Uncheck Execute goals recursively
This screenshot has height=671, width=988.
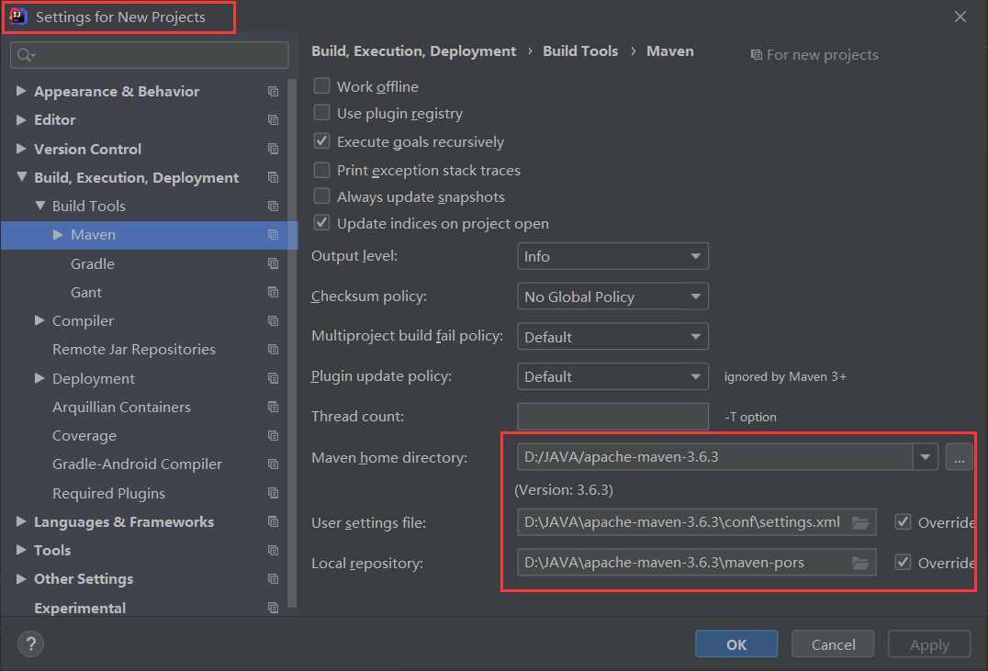[x=321, y=141]
